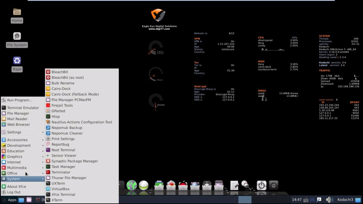Expand the Office submenu
Image resolution: width=363 pixels, height=204 pixels.
tap(23, 173)
